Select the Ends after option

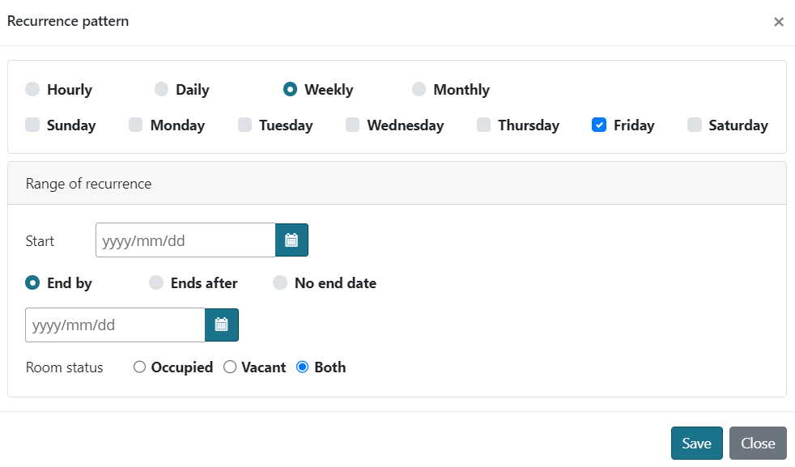pos(156,282)
